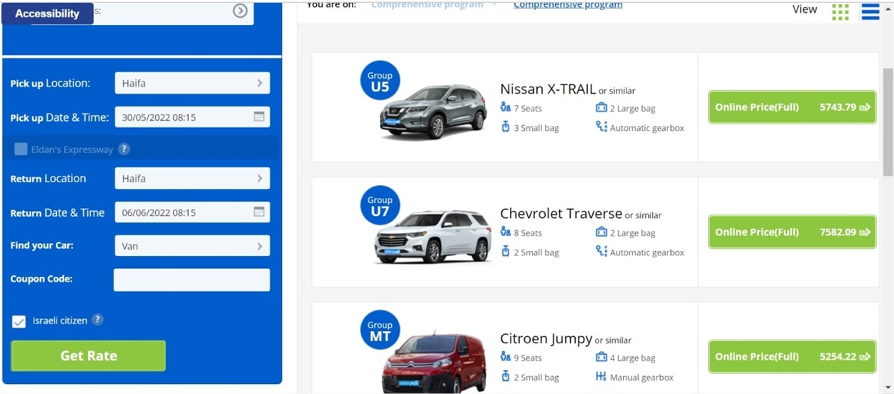The height and width of the screenshot is (394, 894).
Task: Select Online Price(Full) 5743.79 for Nissan X-TRAIL
Action: click(792, 107)
